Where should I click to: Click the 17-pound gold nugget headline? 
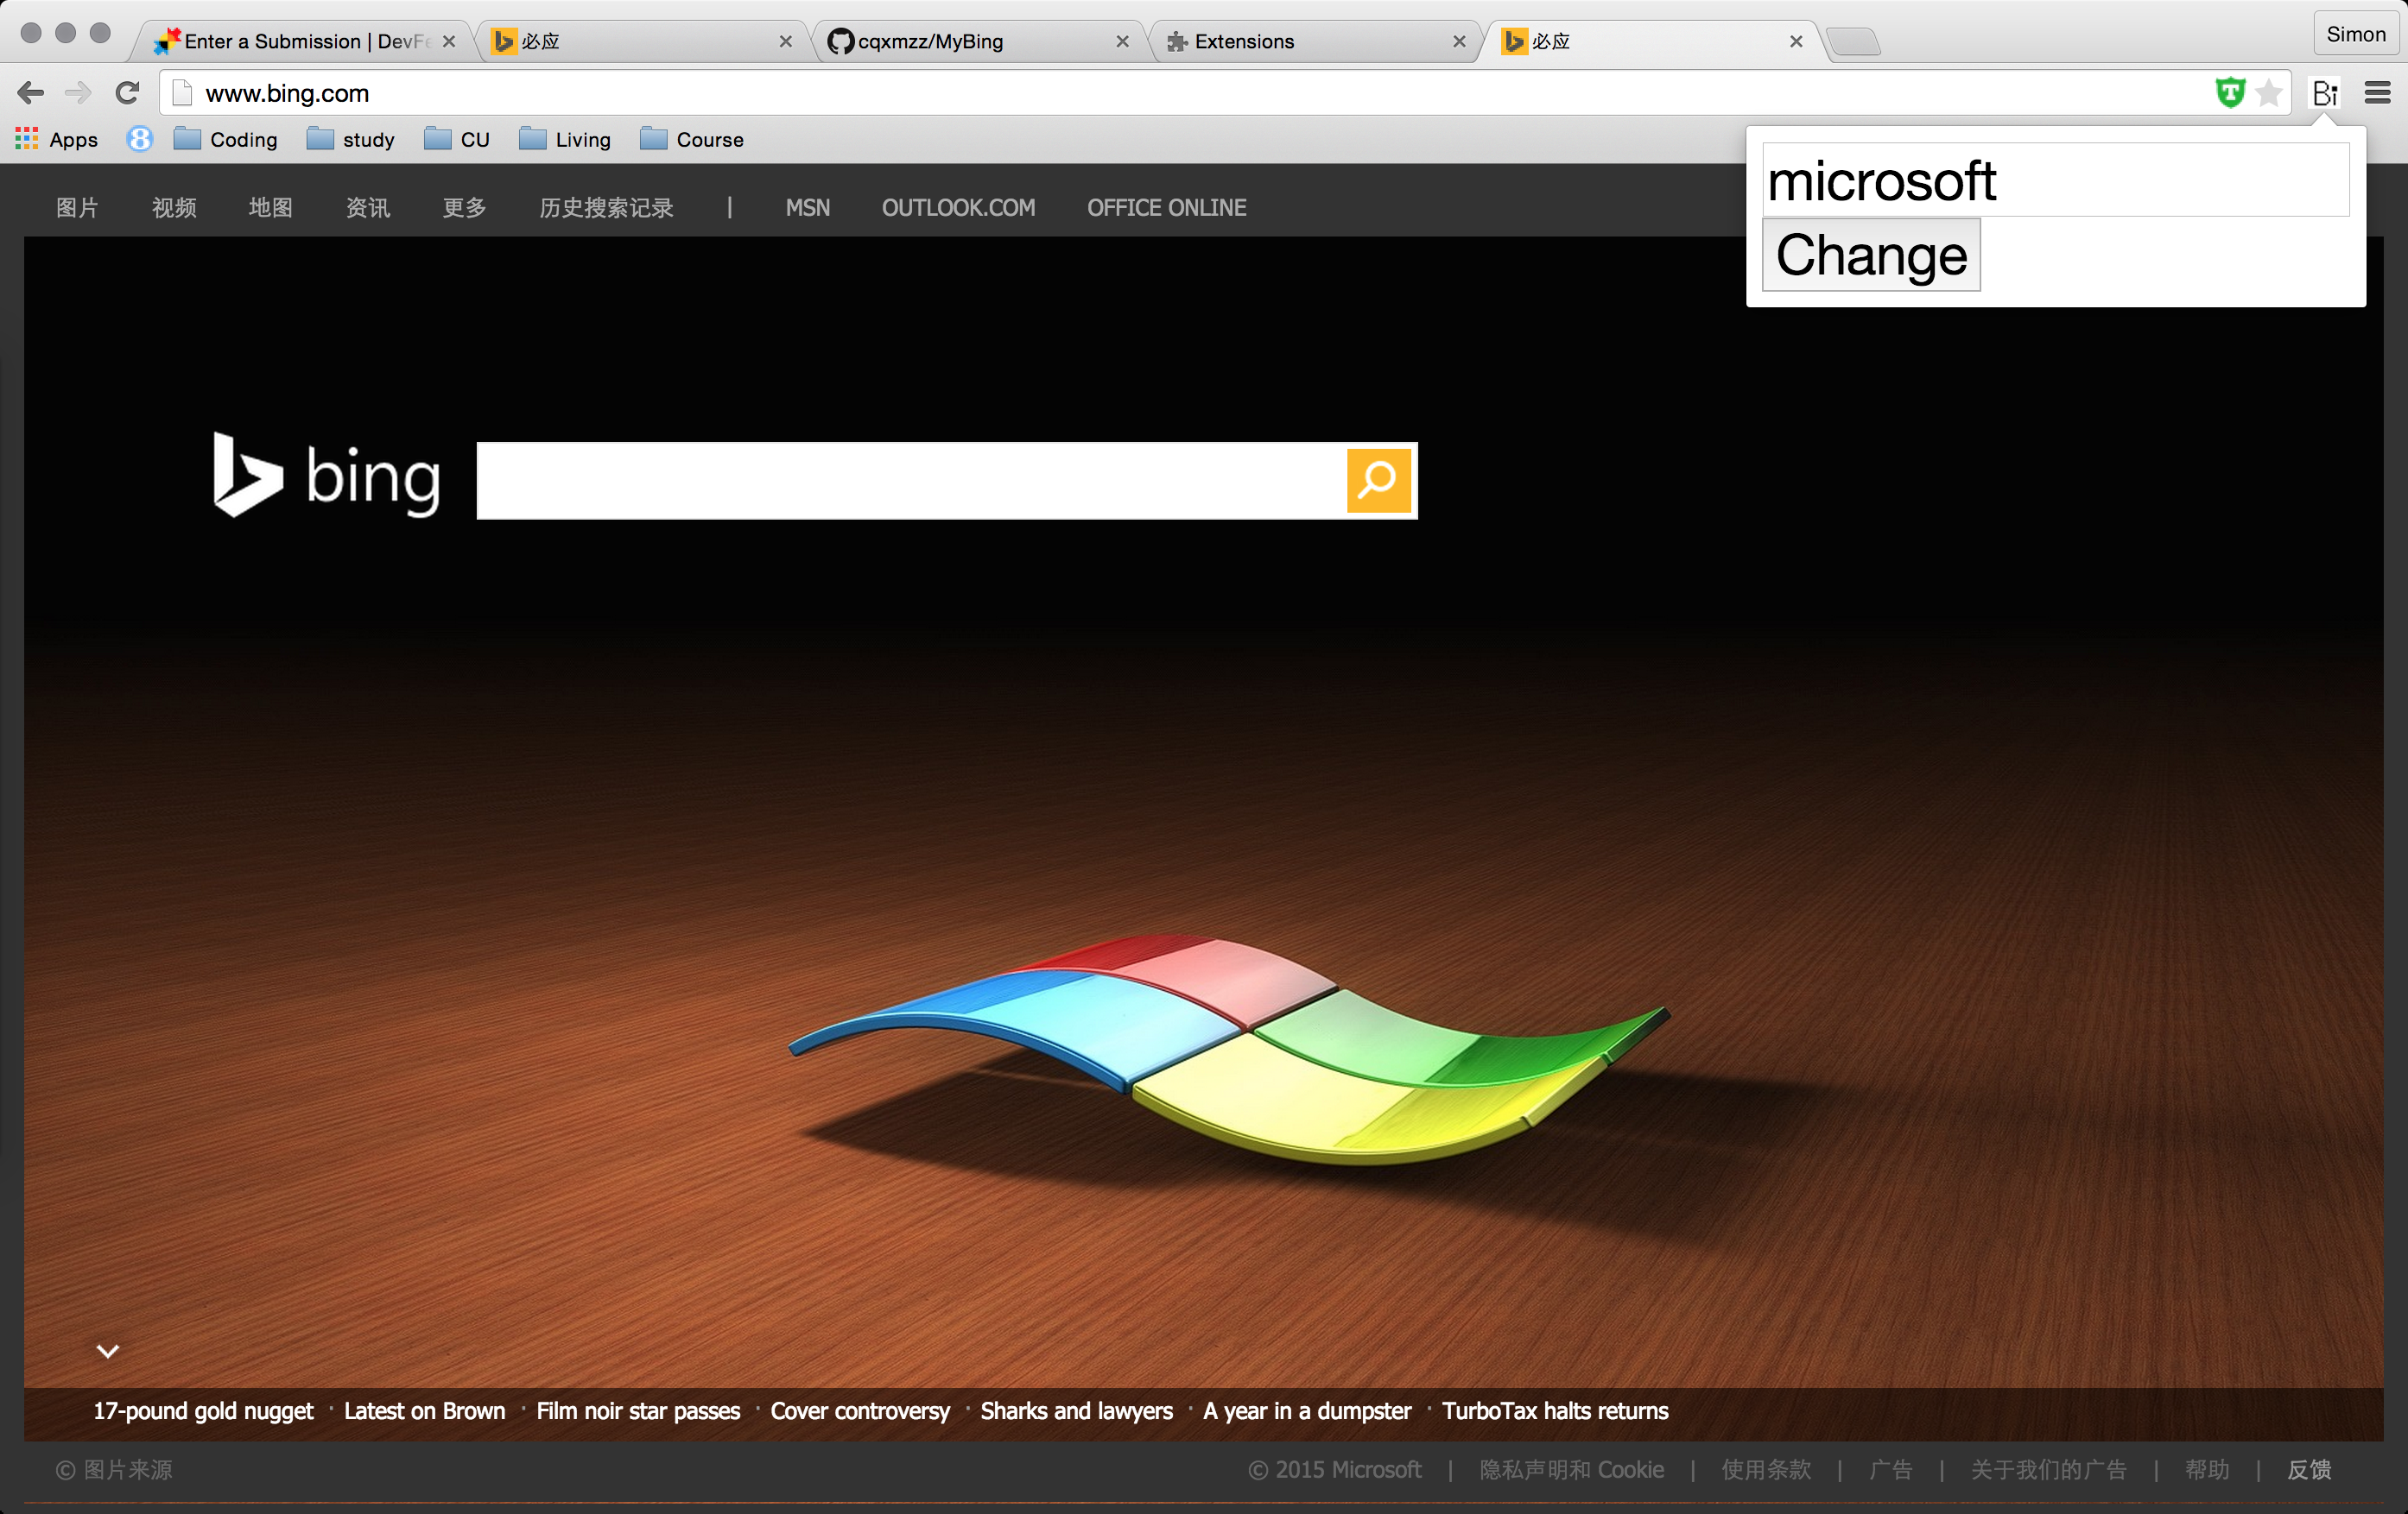click(203, 1411)
